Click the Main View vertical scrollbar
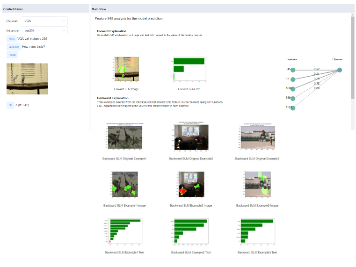The height and width of the screenshot is (267, 356). tap(352, 56)
